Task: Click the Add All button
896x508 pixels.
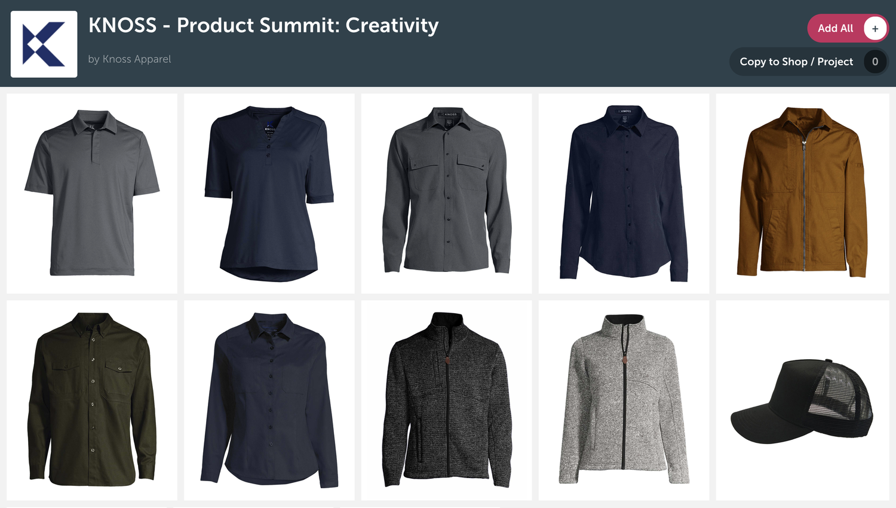Action: click(848, 28)
